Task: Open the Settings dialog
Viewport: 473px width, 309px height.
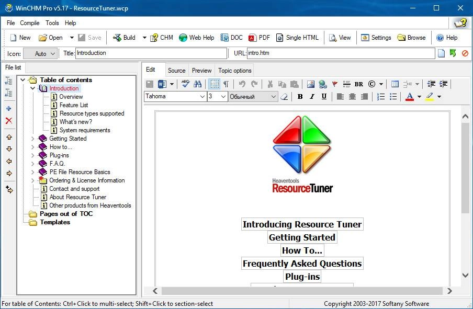Action: tap(376, 38)
